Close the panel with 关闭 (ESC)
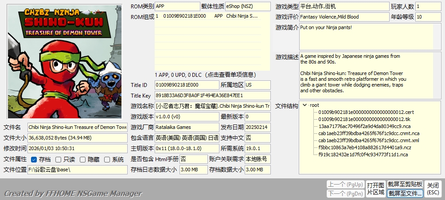445x200 pixels. 433,189
